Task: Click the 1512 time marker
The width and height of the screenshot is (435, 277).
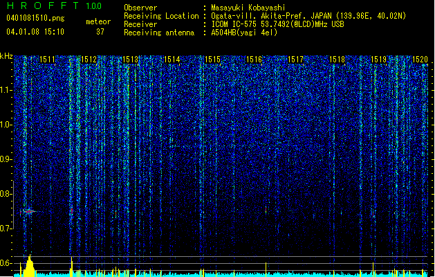Action: pyautogui.click(x=89, y=60)
